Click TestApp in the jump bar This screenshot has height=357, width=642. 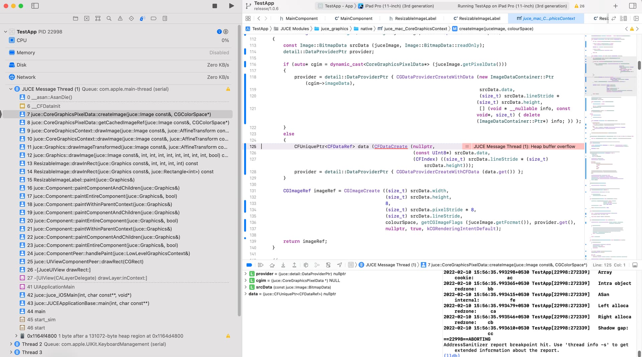257,29
